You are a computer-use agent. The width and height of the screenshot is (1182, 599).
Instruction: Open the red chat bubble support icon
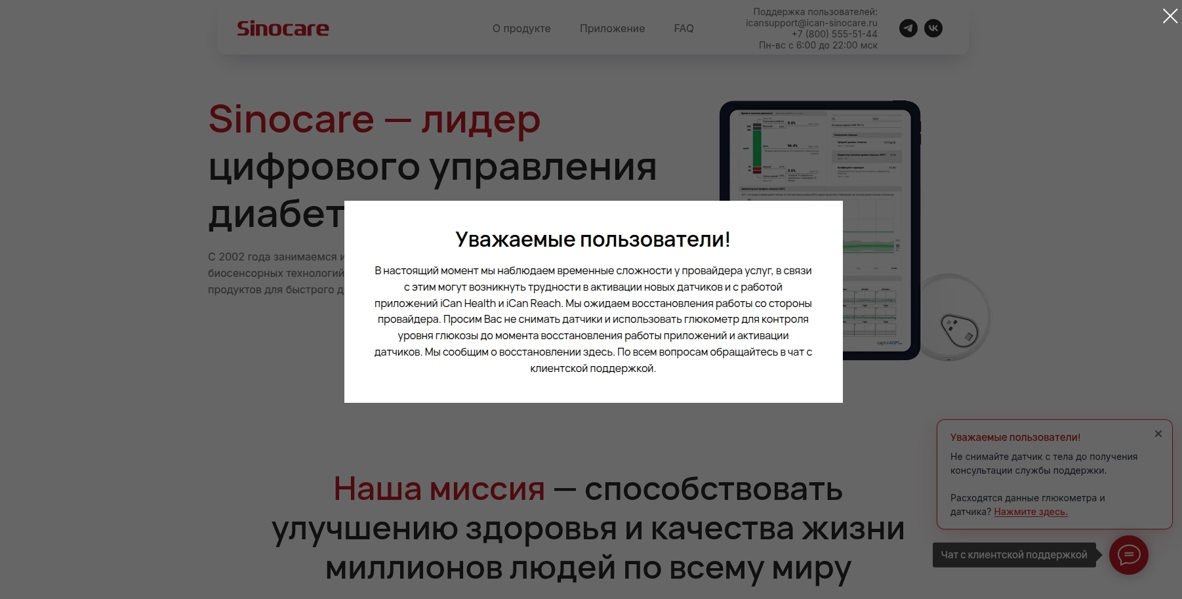tap(1128, 555)
